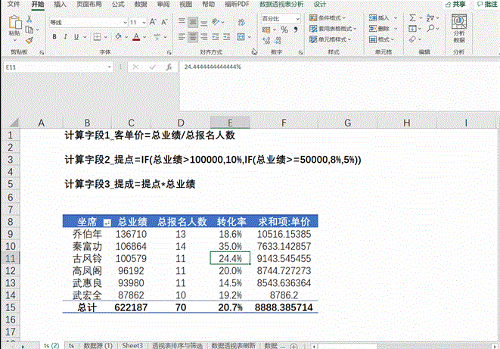Click the Cut scissors icon
Screen dimensions: 500x349
[30, 17]
